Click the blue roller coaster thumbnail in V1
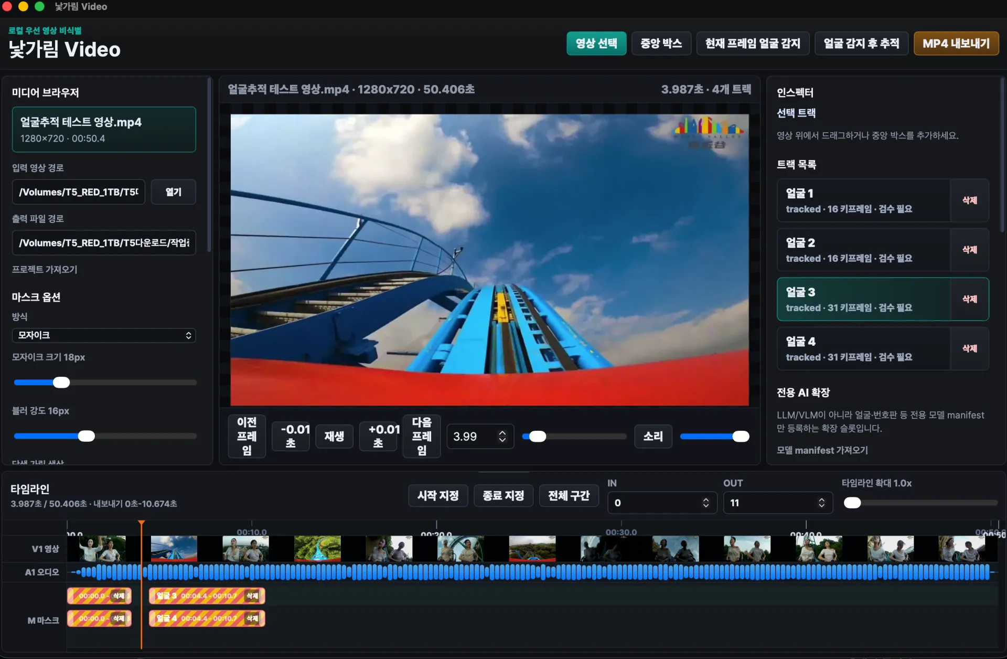The height and width of the screenshot is (659, 1007). click(174, 548)
